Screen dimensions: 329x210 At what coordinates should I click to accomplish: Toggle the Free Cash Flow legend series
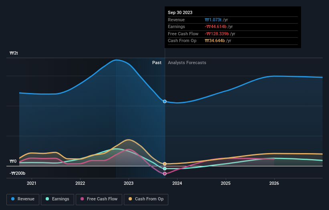(x=99, y=199)
